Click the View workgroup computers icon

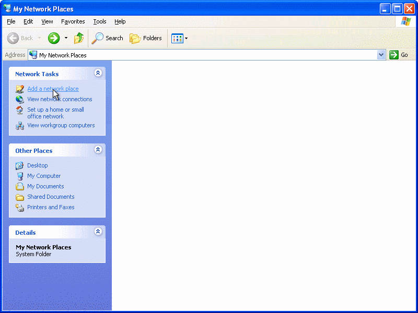click(20, 126)
